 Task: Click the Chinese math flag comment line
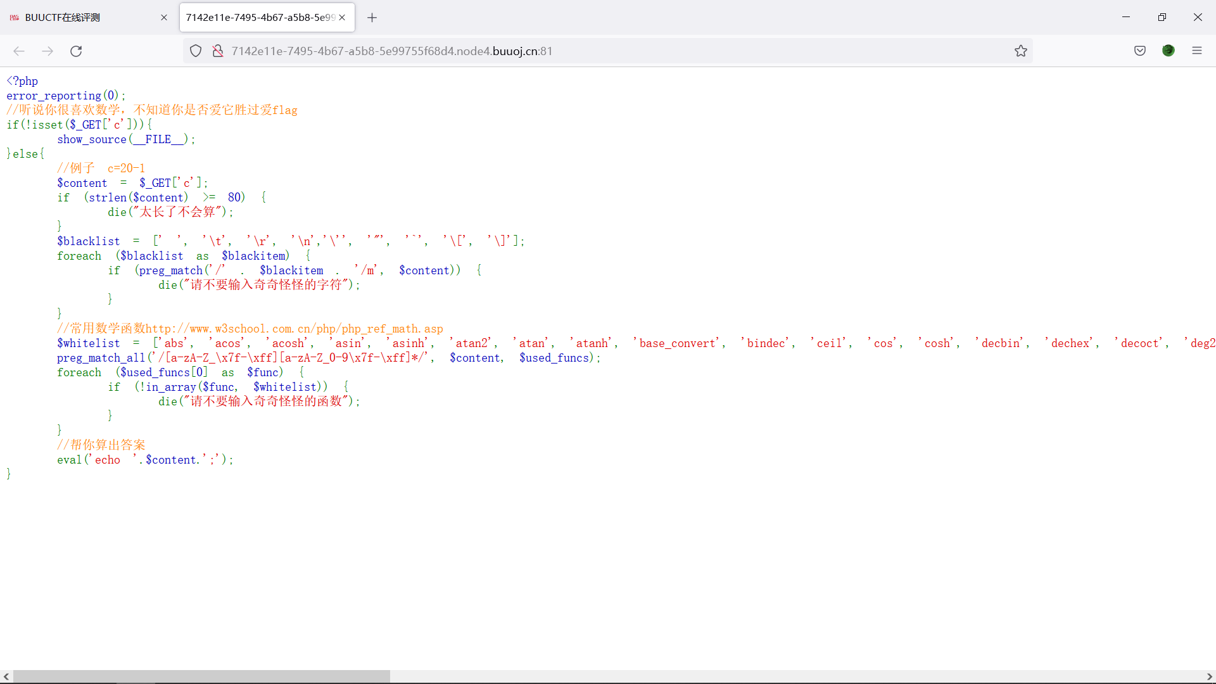pos(152,110)
